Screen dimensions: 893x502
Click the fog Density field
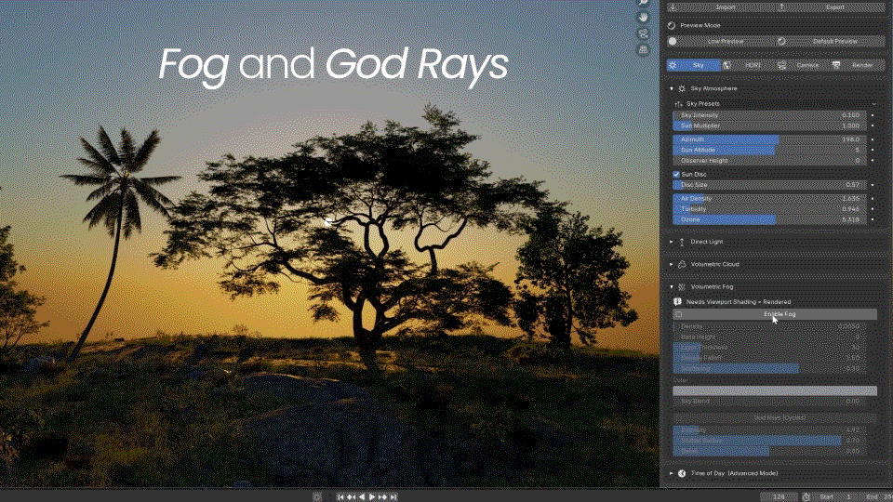coord(769,326)
